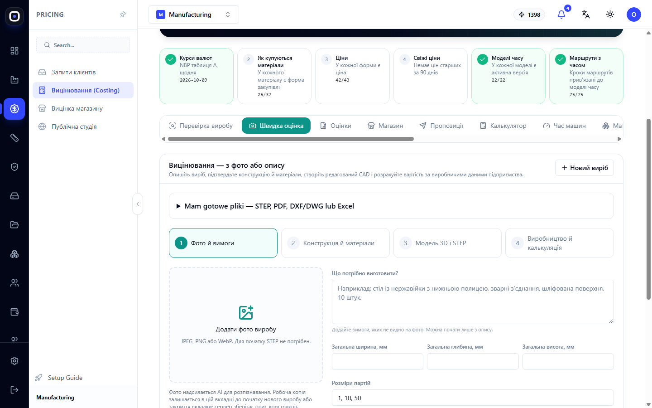Switch to the Калькулятор tab
Screen dimensions: 652x408
(x=503, y=126)
